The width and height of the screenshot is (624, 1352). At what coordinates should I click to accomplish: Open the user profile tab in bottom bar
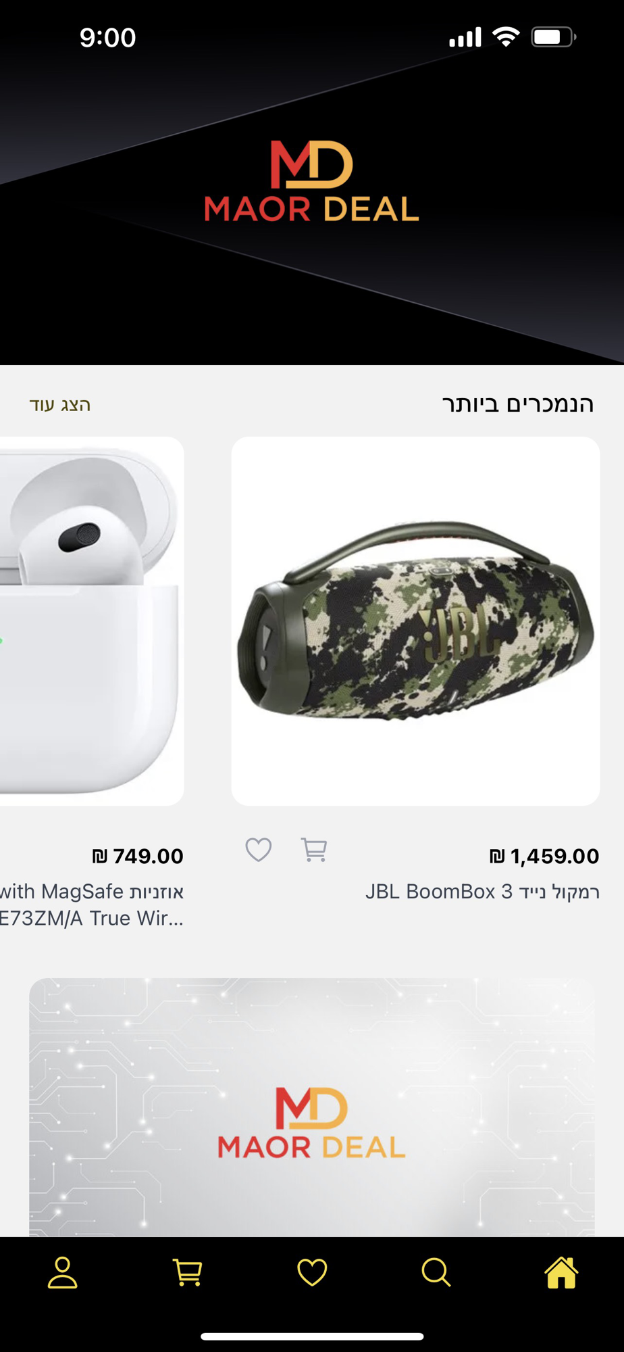[x=63, y=1272]
